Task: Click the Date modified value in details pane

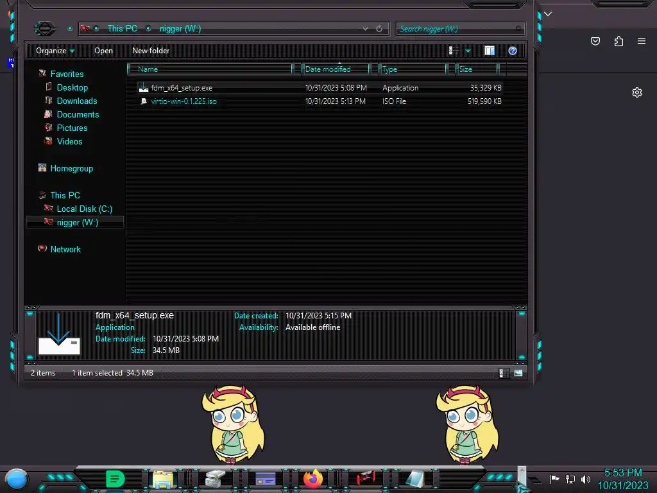Action: point(185,339)
